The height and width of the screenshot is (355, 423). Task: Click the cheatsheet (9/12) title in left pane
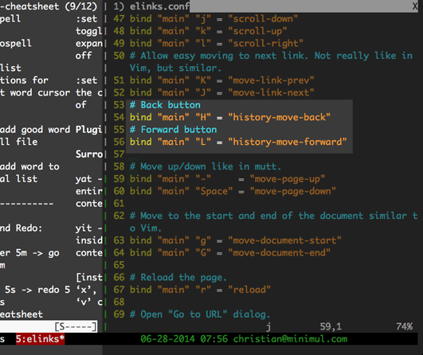coord(49,6)
